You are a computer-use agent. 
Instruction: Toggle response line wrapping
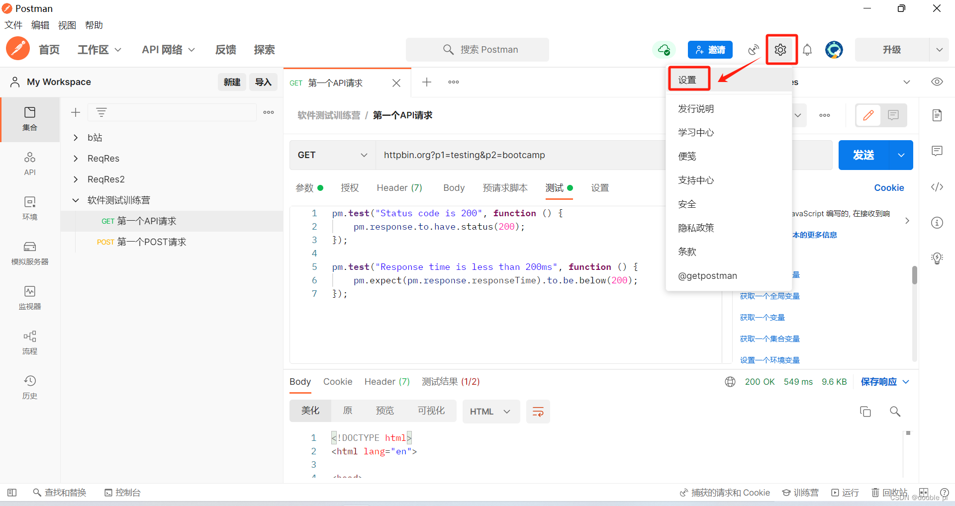pos(538,412)
